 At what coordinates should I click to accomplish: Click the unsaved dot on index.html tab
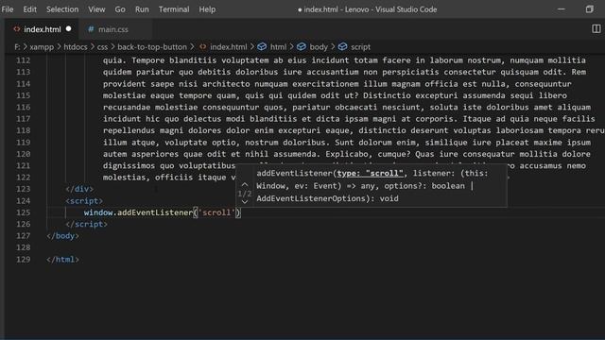pos(69,29)
